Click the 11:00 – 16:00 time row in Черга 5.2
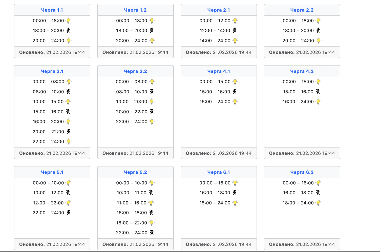This screenshot has width=380, height=252. click(x=132, y=203)
